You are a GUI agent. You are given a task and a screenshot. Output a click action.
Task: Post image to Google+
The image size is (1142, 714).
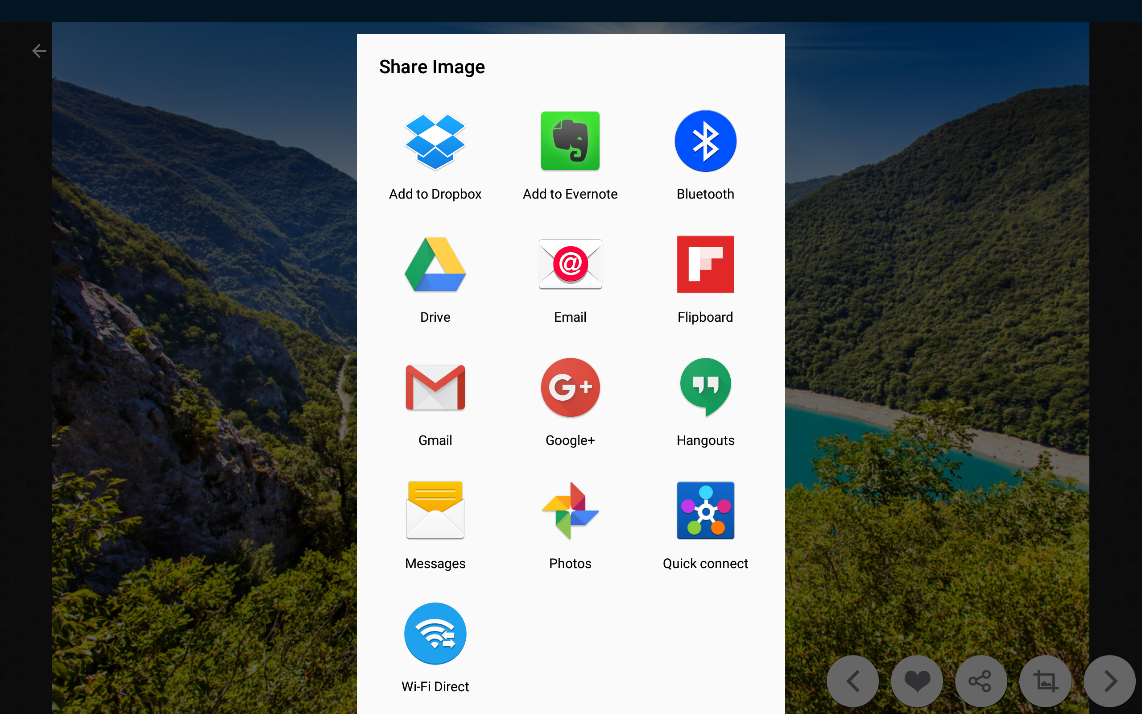pyautogui.click(x=570, y=401)
